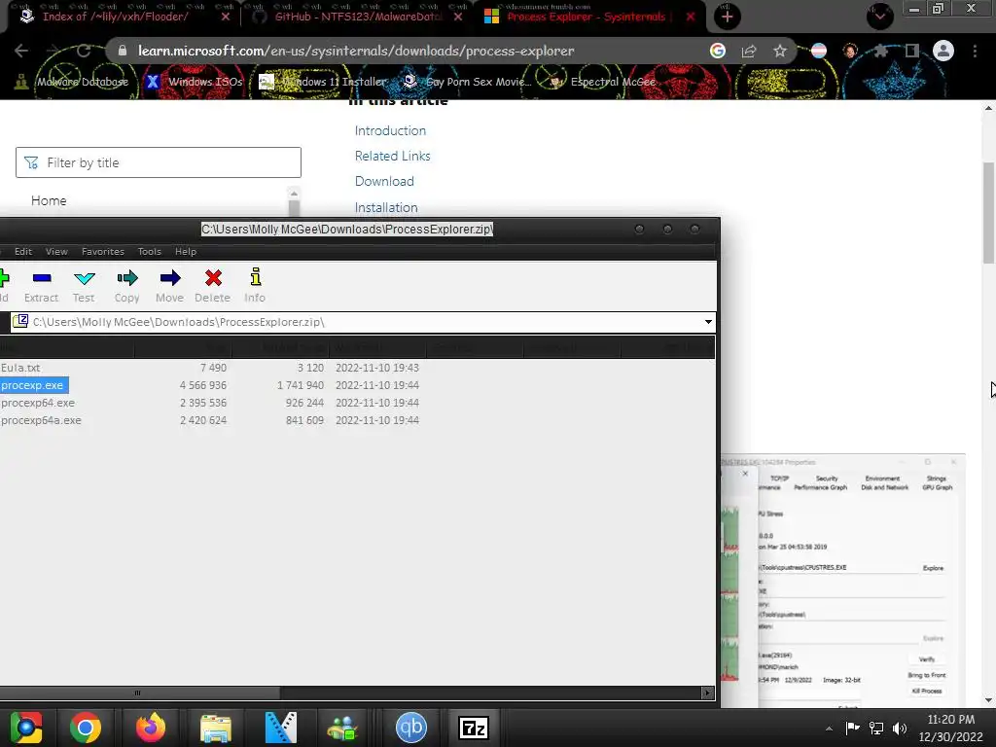
Task: Open a new Chrome tab
Action: [728, 17]
